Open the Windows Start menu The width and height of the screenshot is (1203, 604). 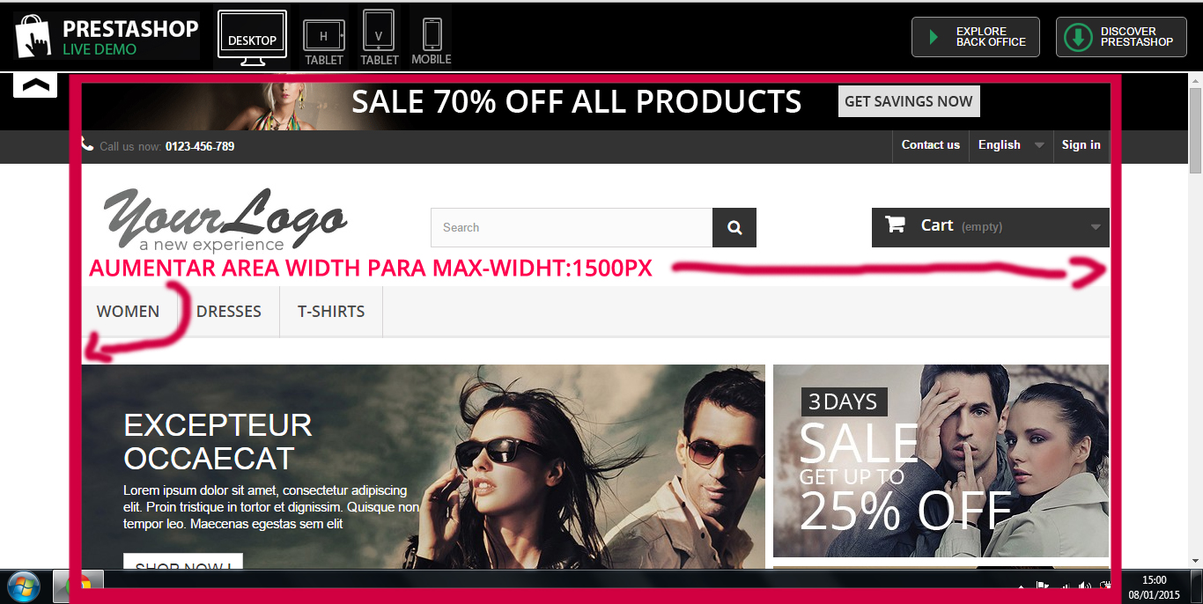(23, 586)
